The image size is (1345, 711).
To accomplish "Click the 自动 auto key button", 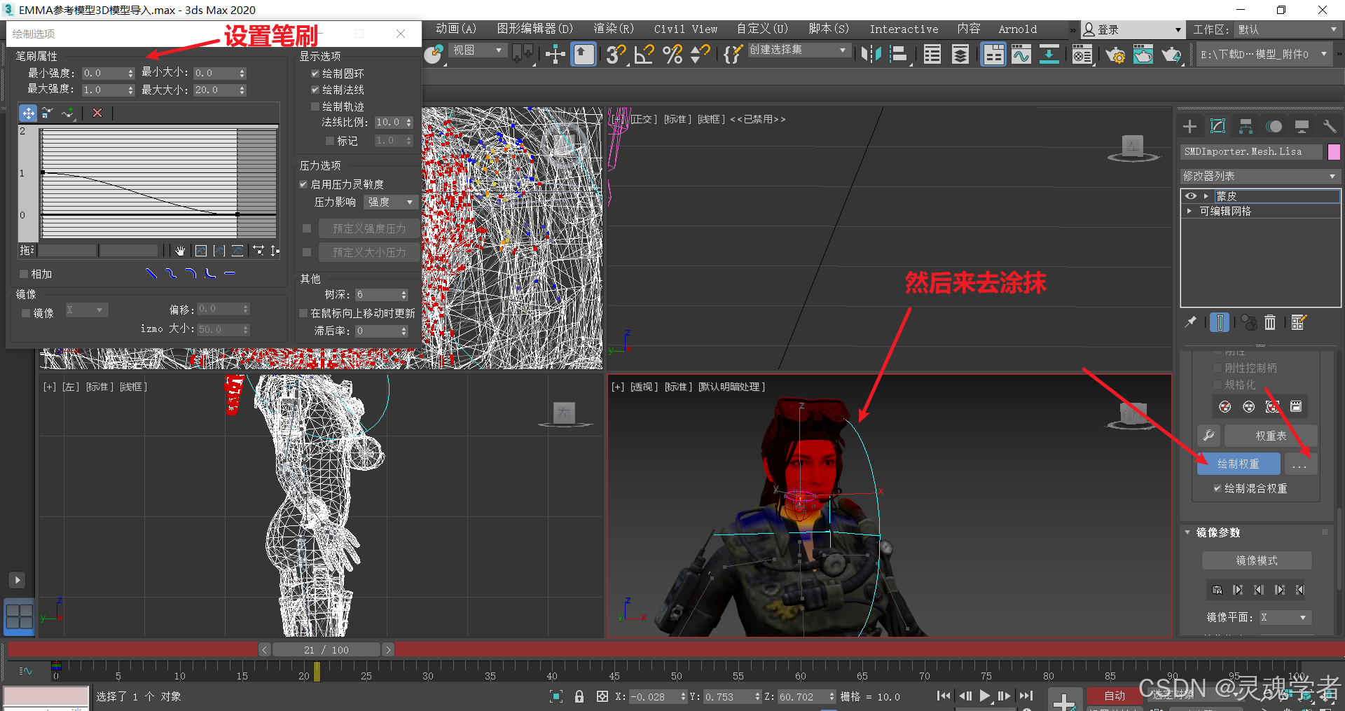I will click(1115, 696).
